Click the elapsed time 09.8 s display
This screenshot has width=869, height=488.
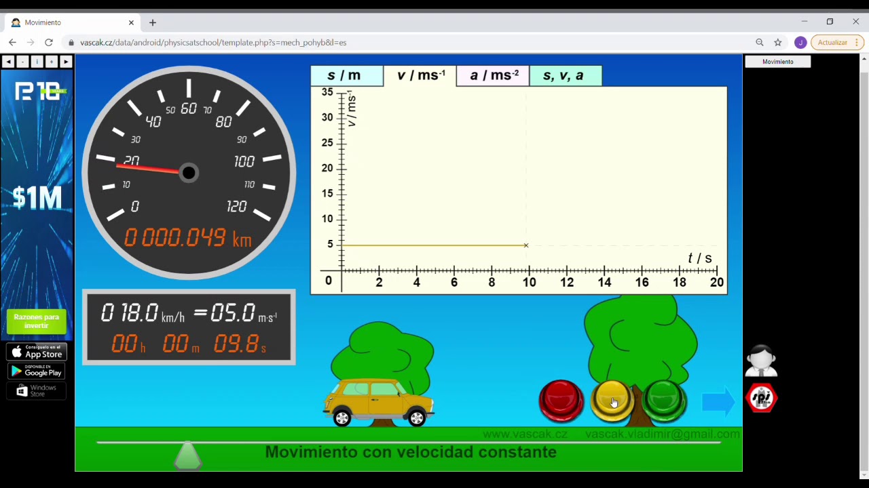[240, 344]
